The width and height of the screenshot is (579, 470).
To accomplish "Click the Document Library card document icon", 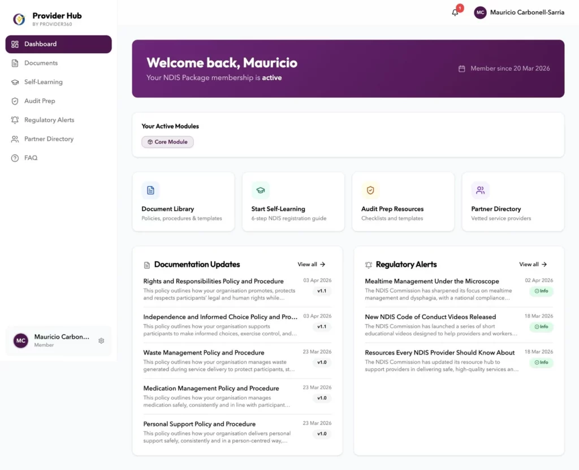I will pyautogui.click(x=150, y=190).
